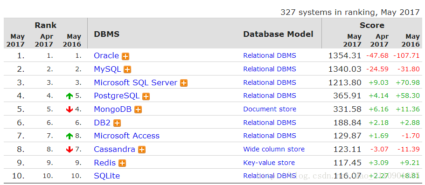Open the MySQL DBMS link
Screen dimensions: 425x185
point(107,69)
